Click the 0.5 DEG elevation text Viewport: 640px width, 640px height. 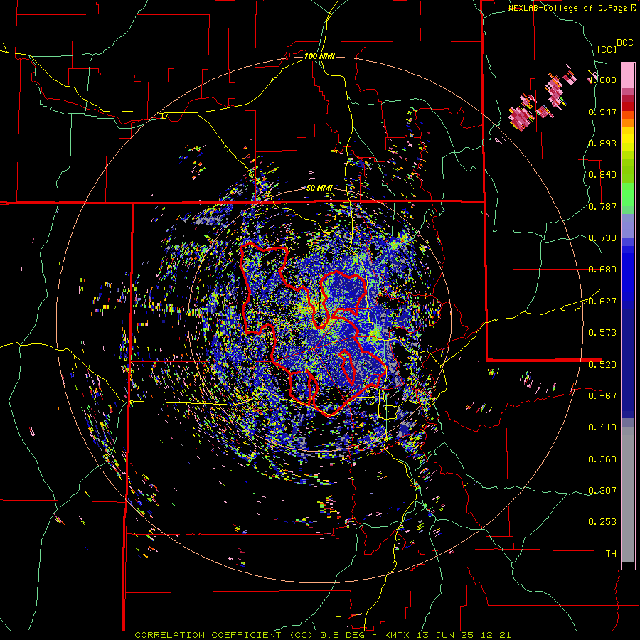tap(344, 635)
